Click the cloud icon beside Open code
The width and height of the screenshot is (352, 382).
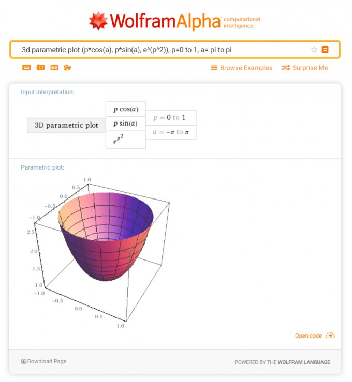330,335
